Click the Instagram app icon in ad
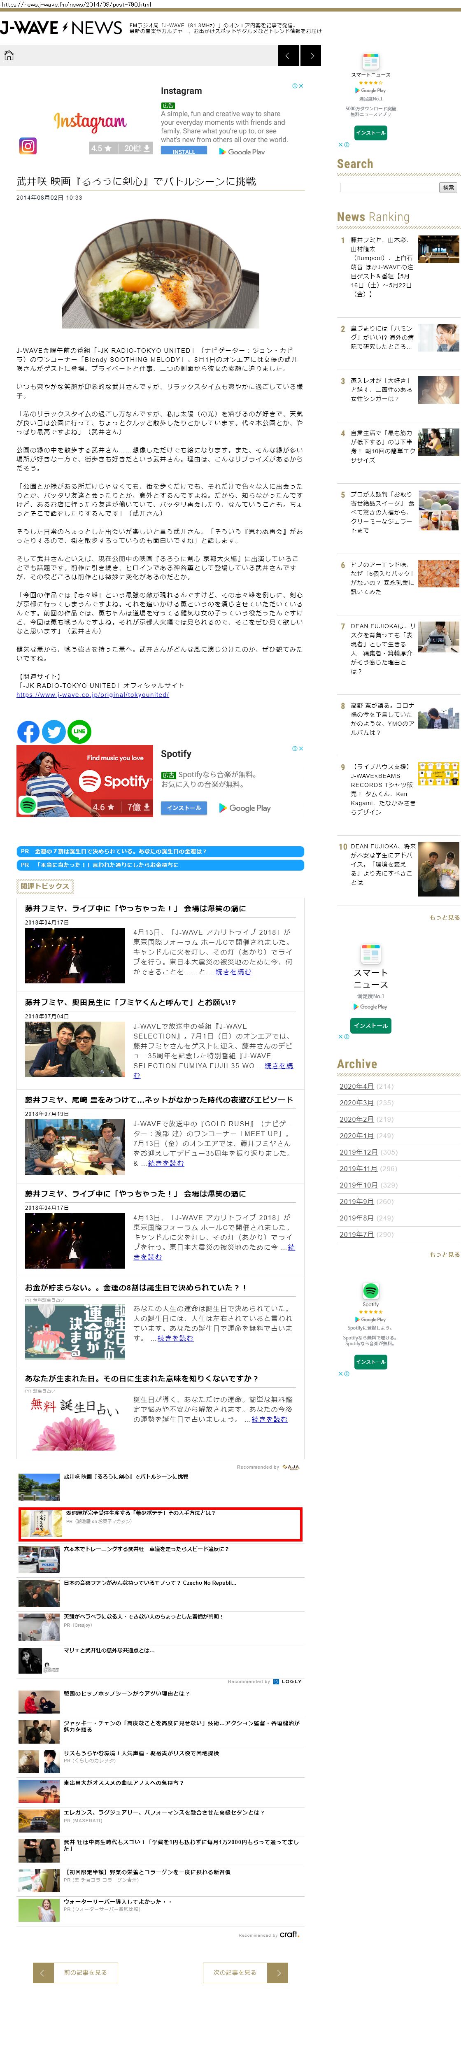461x2068 pixels. pyautogui.click(x=28, y=145)
